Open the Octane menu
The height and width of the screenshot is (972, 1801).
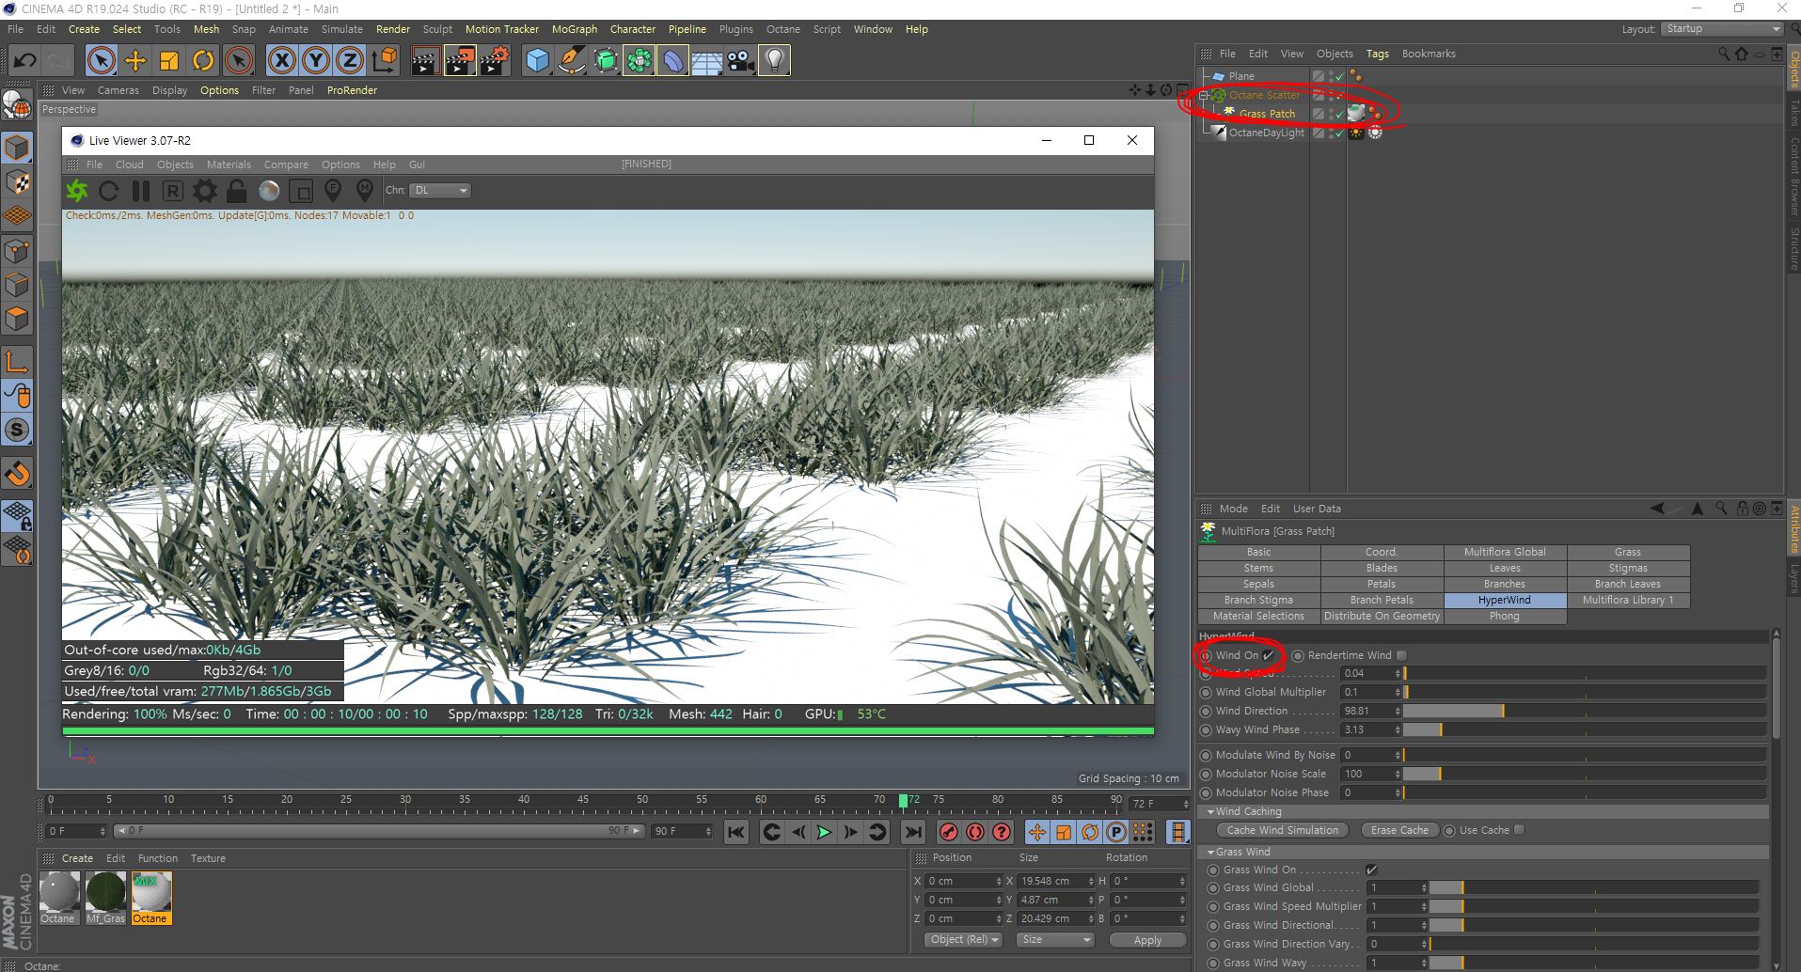(782, 29)
